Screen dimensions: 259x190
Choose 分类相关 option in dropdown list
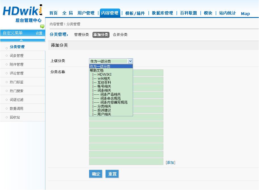pos(111,106)
